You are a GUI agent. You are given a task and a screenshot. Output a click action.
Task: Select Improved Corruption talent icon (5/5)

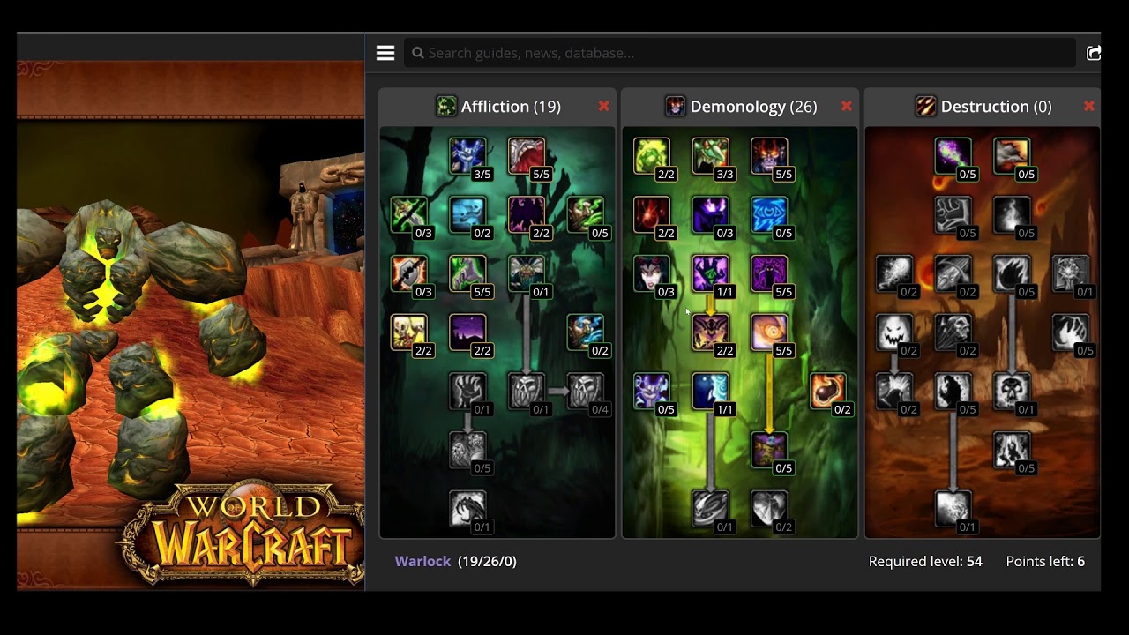pyautogui.click(x=527, y=156)
